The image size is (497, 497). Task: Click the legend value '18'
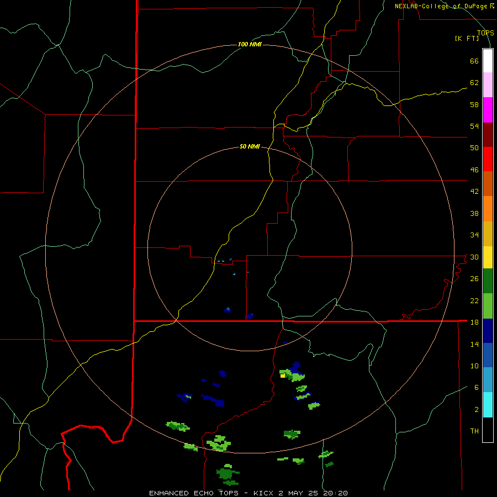coord(474,322)
